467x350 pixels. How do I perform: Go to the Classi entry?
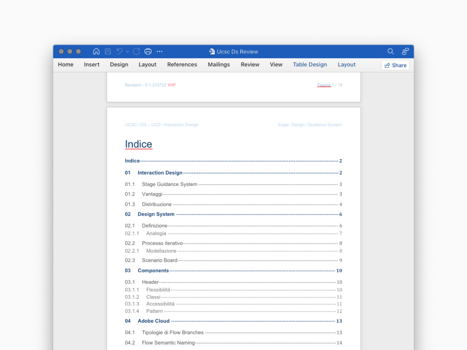[x=233, y=297]
